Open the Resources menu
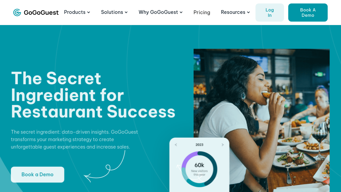341x192 pixels. point(236,12)
